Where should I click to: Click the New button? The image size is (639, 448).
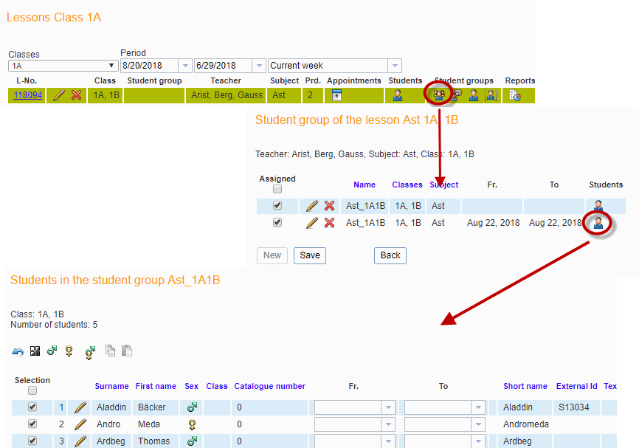(x=272, y=255)
